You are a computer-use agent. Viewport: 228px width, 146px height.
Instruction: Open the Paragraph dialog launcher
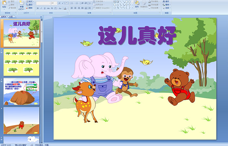(x=111, y=13)
